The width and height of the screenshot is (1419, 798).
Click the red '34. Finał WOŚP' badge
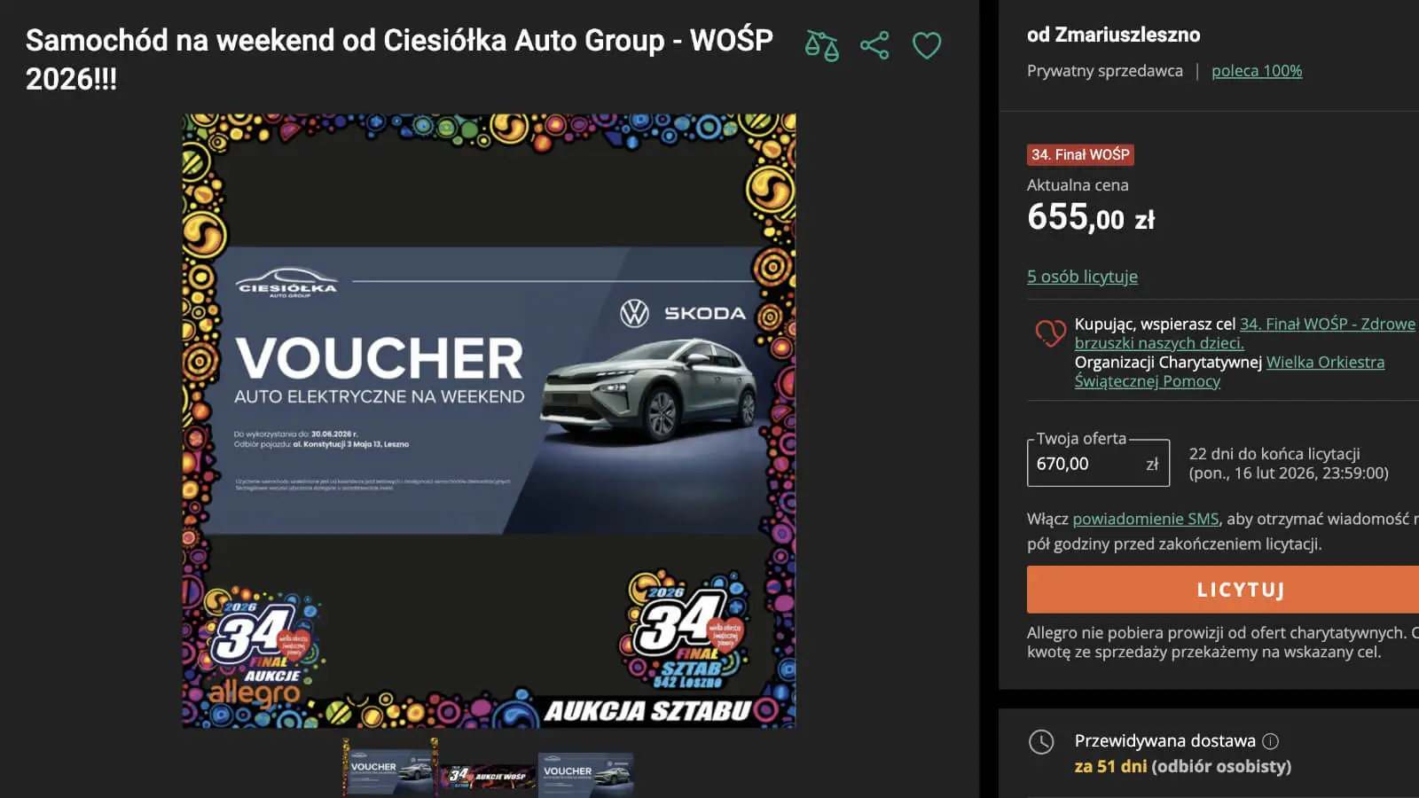point(1080,154)
